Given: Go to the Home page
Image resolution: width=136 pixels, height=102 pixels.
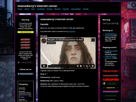Looking at the screenshot, I should click(20, 9).
